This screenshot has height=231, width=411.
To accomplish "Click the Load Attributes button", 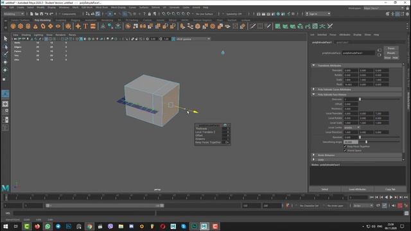I will pos(358,189).
